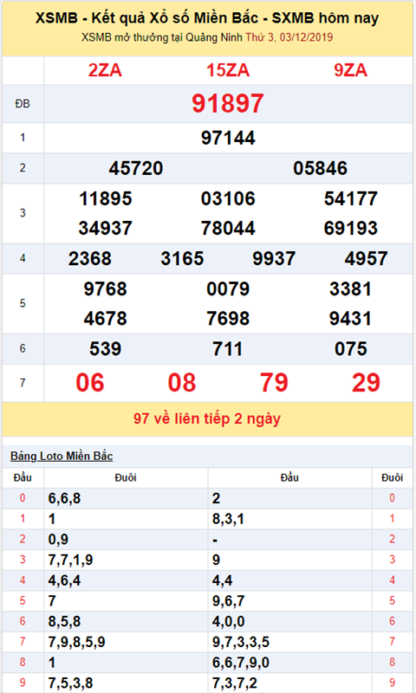
Task: Click the Bảng Loto Miền Bắc link
Action: [62, 457]
